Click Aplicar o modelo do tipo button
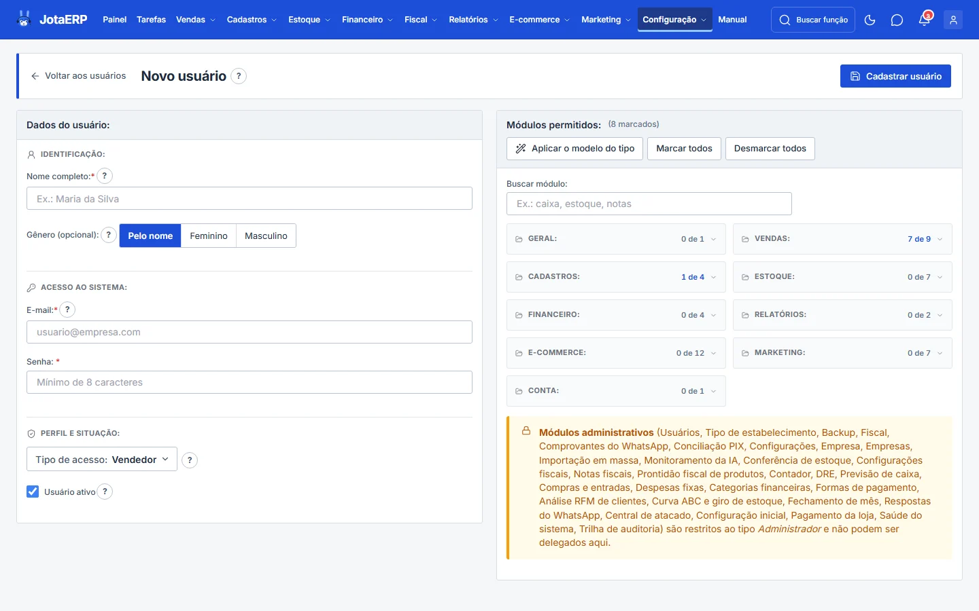Screen dimensions: 979x611 pos(574,149)
